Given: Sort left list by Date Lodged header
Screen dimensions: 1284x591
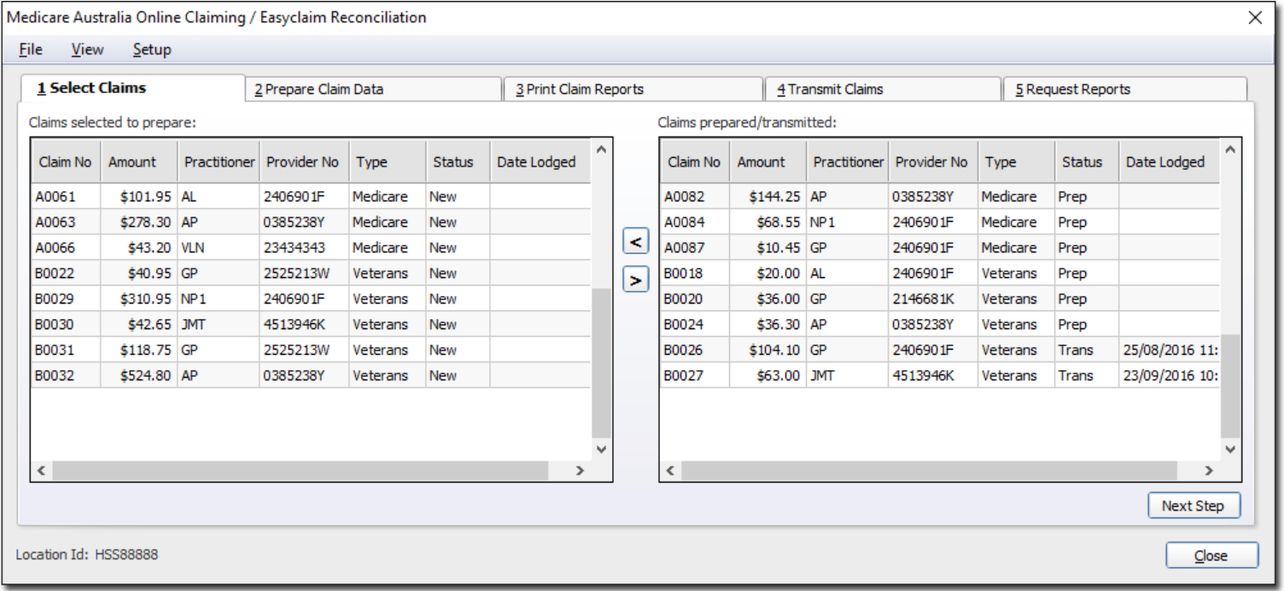Looking at the screenshot, I should (x=540, y=162).
